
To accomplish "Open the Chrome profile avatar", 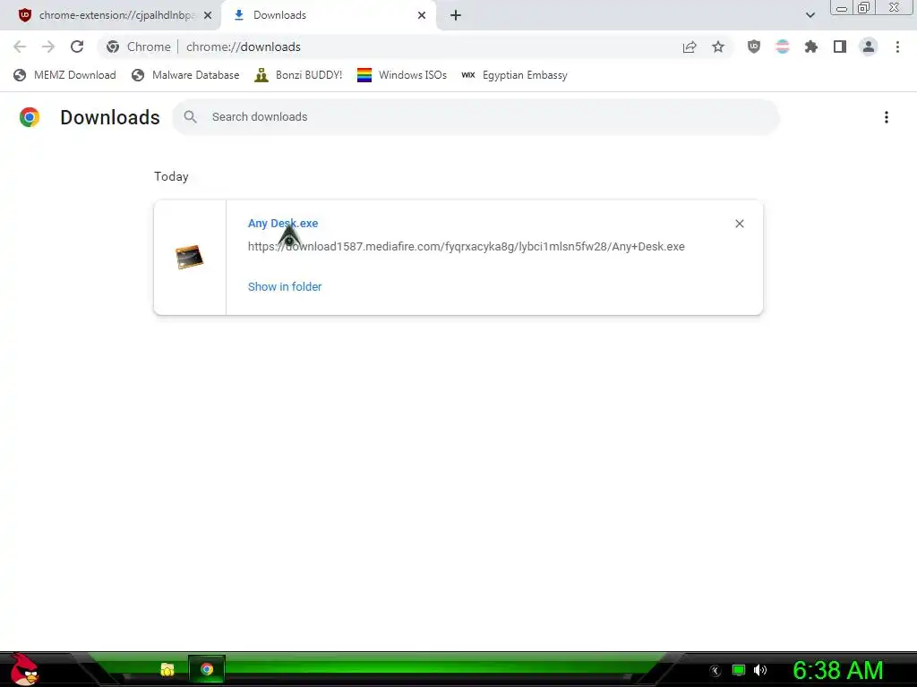I will click(869, 47).
